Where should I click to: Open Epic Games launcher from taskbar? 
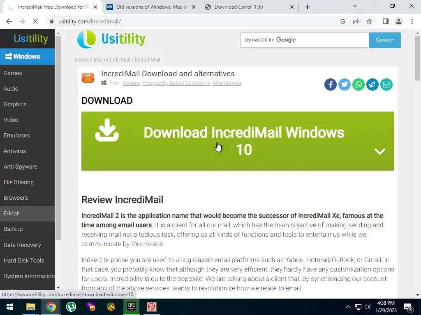pyautogui.click(x=131, y=307)
